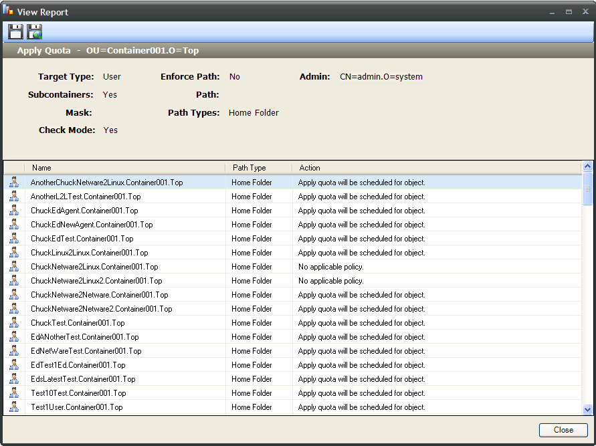
Task: Click 'No applicable policy.' in ChuckNetware2Linux row
Action: click(x=331, y=267)
